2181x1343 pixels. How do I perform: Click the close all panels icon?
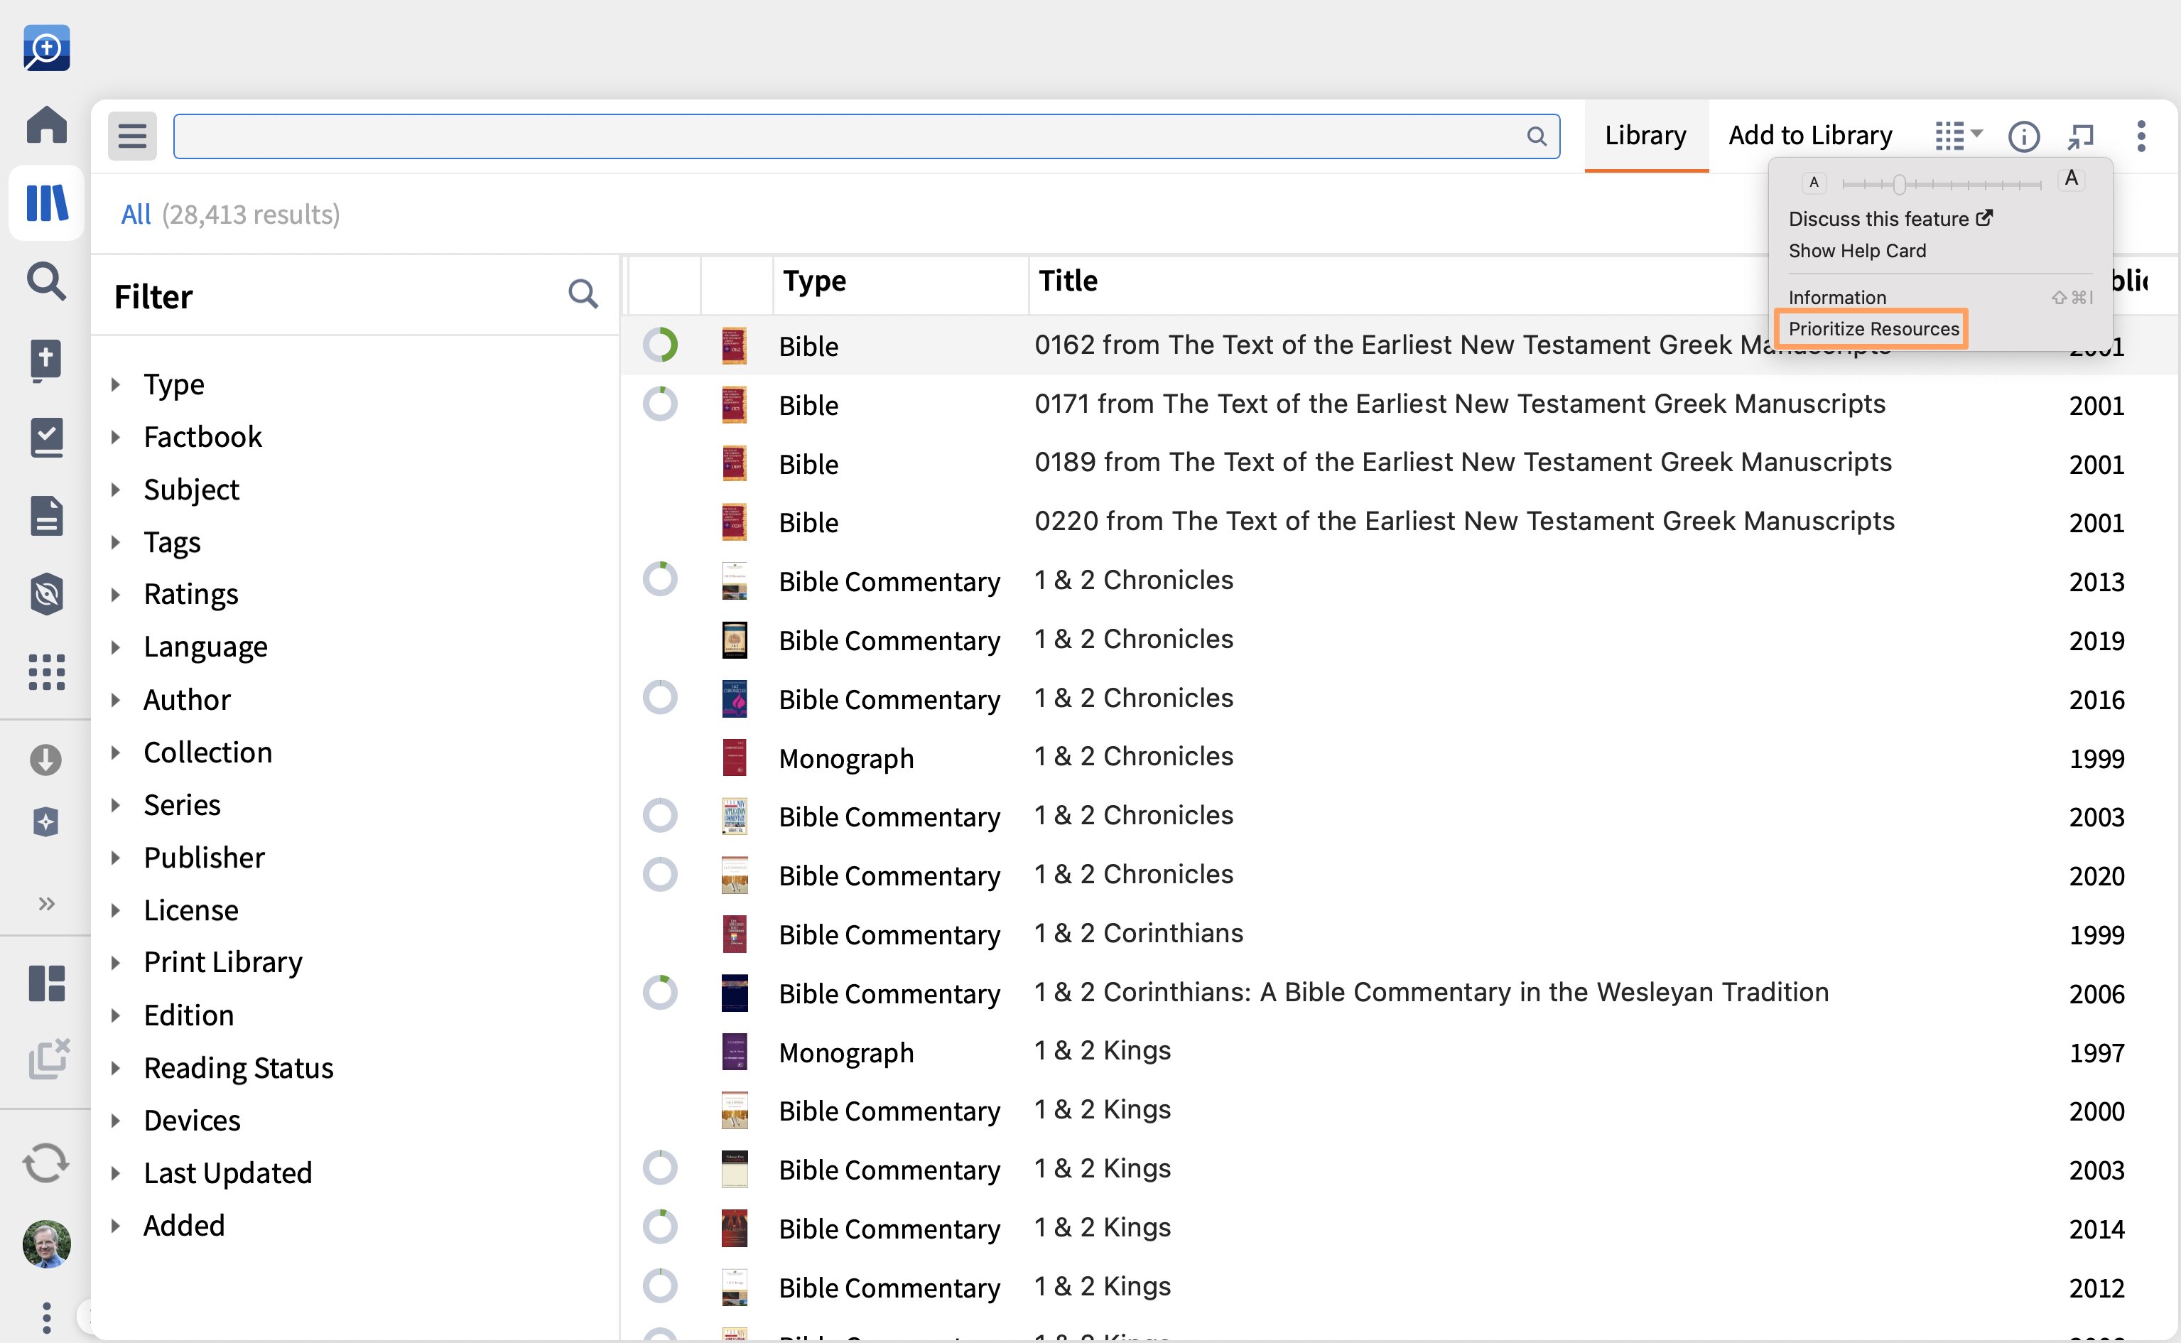coord(48,1059)
